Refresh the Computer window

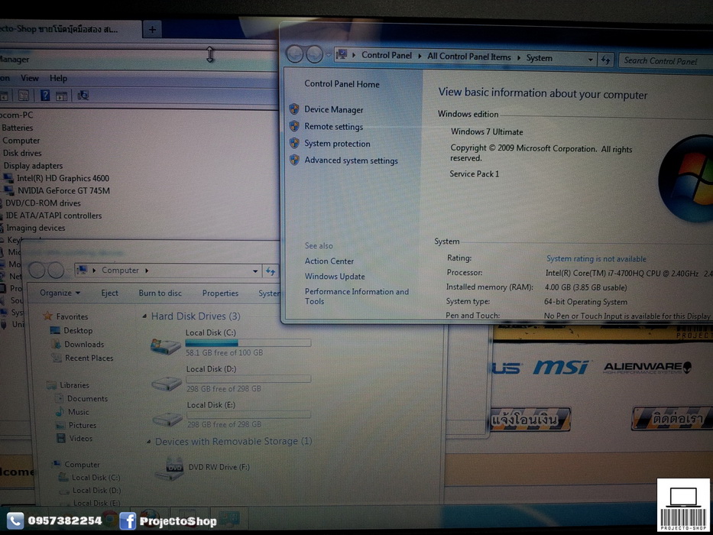[x=271, y=271]
